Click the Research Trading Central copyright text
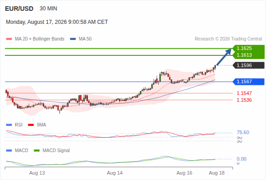266x180 pixels. click(x=228, y=39)
